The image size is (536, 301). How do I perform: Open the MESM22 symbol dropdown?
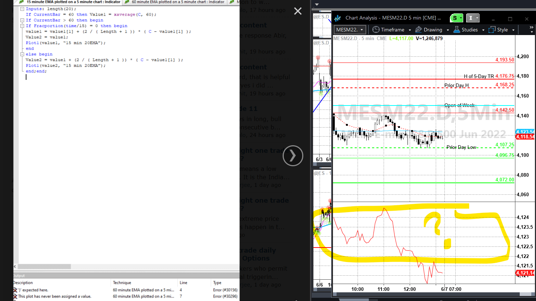(362, 29)
